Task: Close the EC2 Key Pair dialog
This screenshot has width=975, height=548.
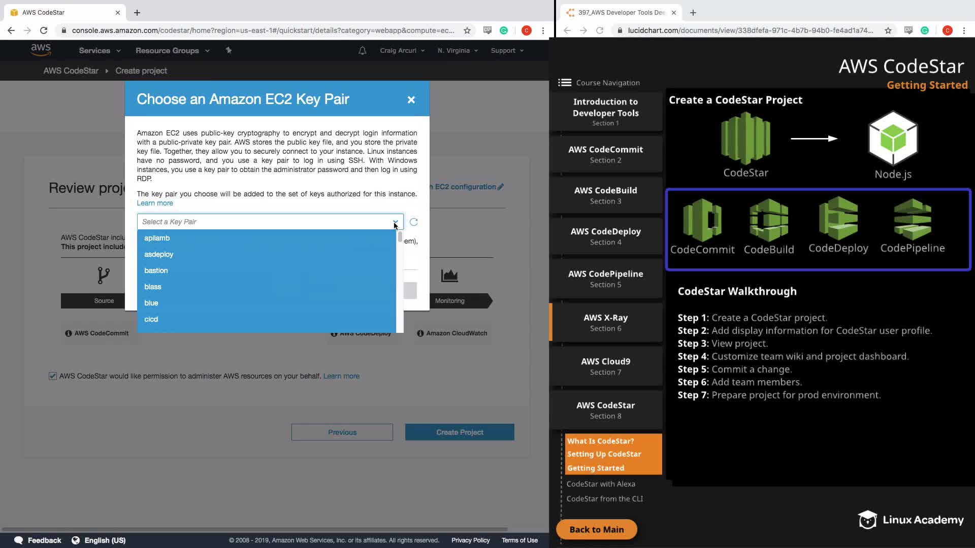Action: [x=411, y=100]
